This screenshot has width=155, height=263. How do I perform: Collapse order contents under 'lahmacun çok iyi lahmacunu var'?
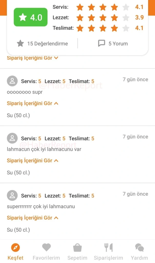click(x=33, y=161)
